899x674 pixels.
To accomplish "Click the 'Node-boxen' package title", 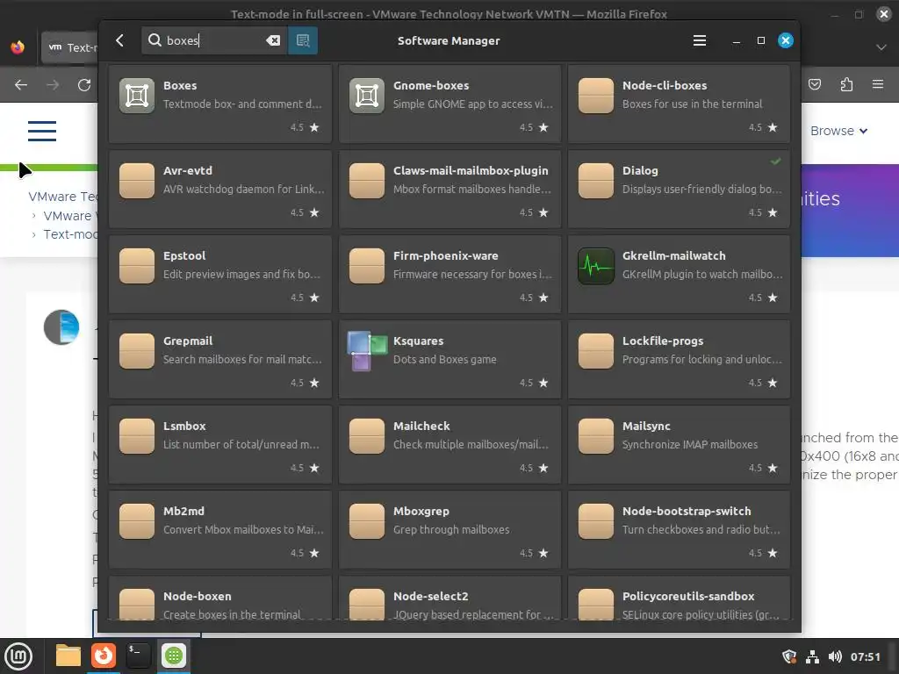I will click(198, 596).
